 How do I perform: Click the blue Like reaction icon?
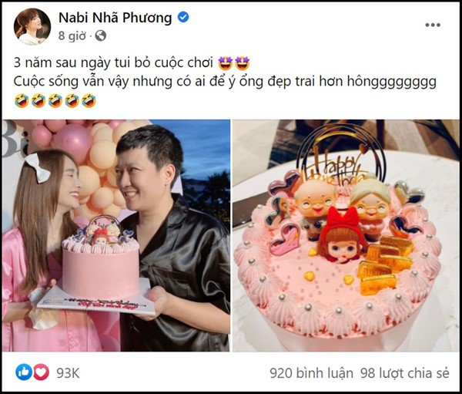pyautogui.click(x=24, y=372)
